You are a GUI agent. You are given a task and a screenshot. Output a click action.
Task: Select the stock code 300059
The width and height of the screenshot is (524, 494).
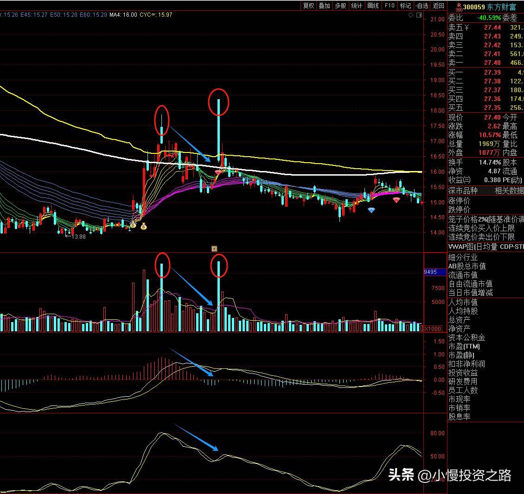pos(473,7)
